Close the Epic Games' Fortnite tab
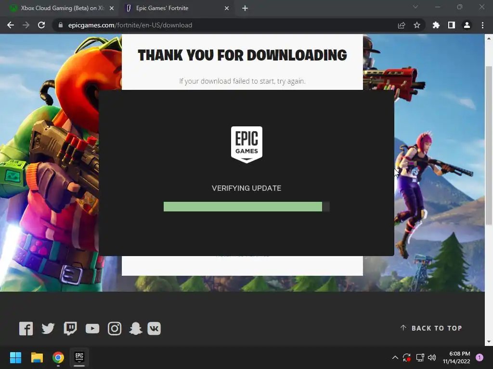This screenshot has width=493, height=369. click(227, 8)
